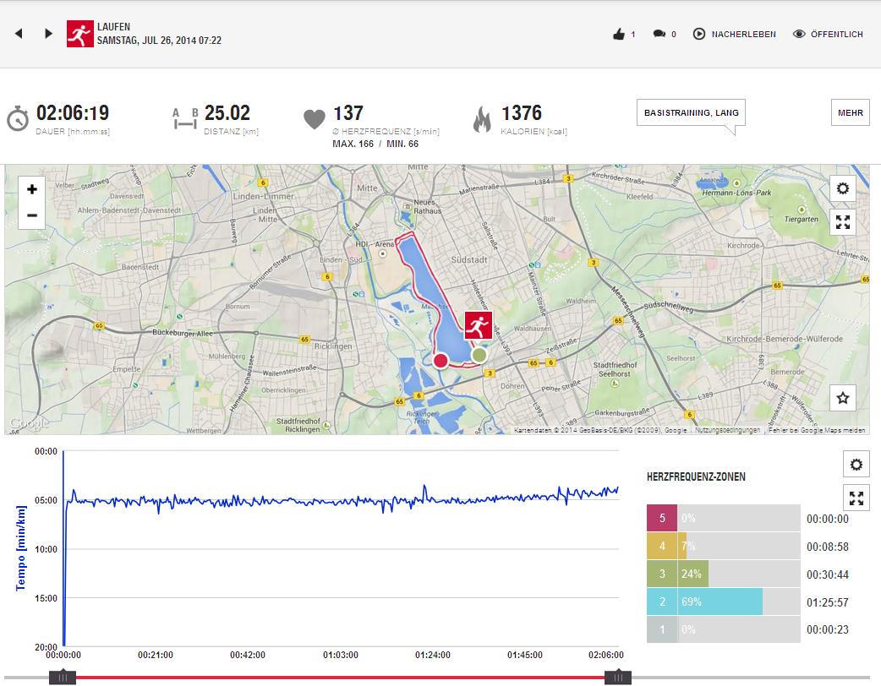Zoom out on the map
Image resolution: width=881 pixels, height=686 pixels.
point(32,215)
